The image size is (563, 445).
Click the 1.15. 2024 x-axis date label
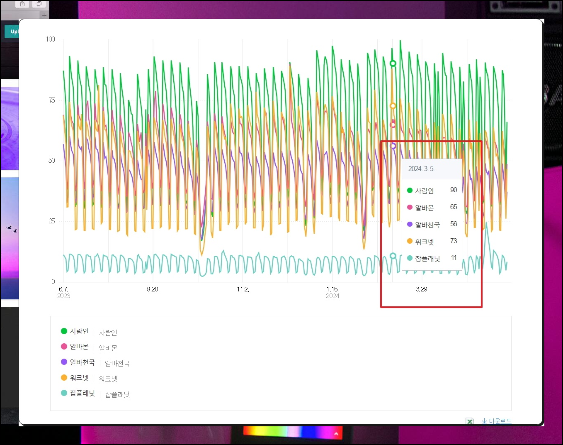332,292
